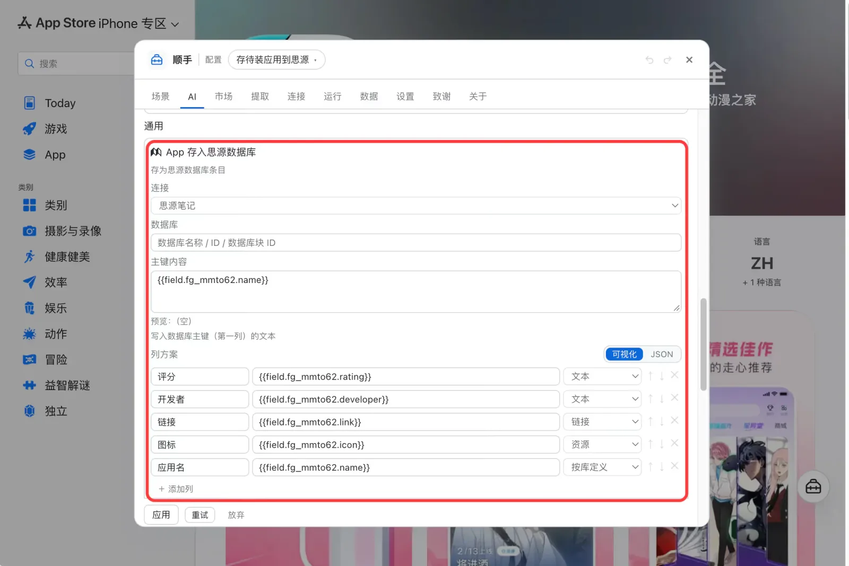Open the 连接 思源笔记 dropdown
Image resolution: width=849 pixels, height=566 pixels.
(x=416, y=206)
